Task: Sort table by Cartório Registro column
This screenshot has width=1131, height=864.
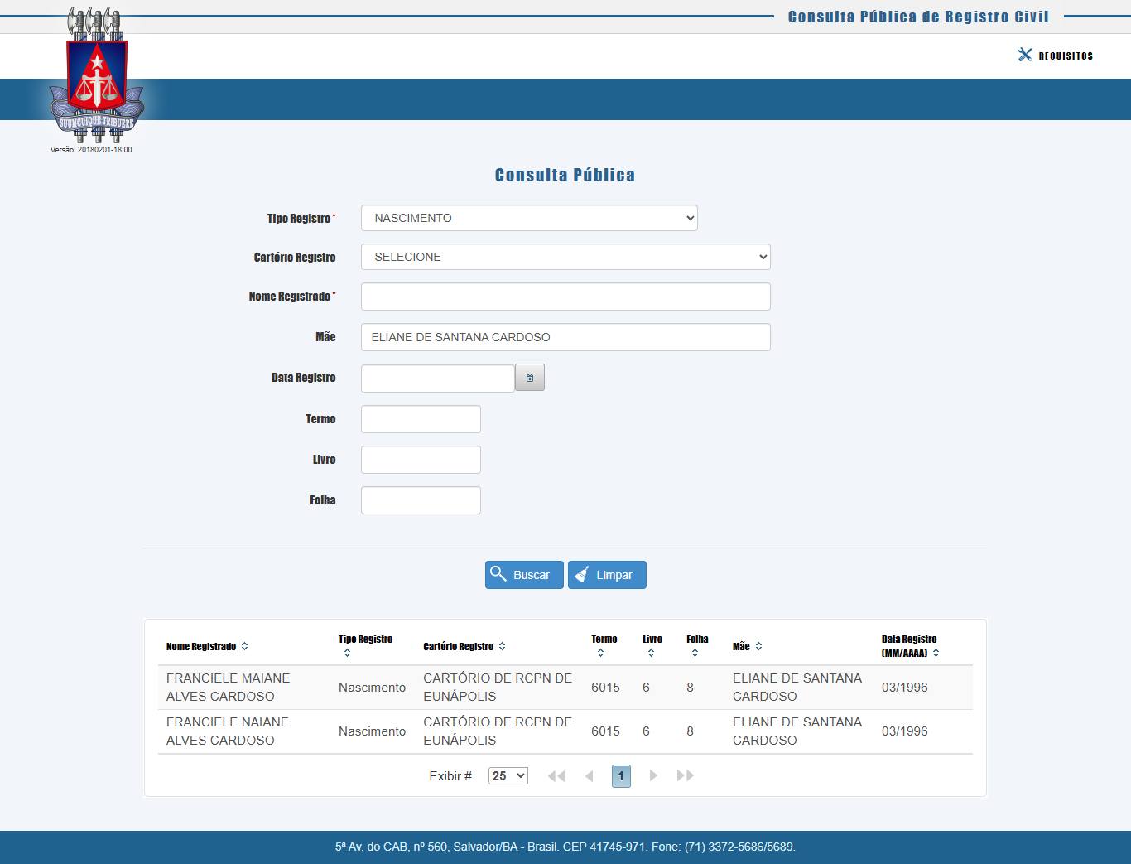Action: click(502, 647)
